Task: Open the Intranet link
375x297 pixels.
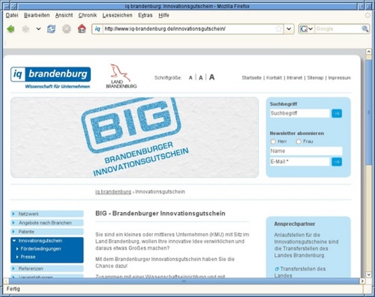Action: pyautogui.click(x=294, y=78)
